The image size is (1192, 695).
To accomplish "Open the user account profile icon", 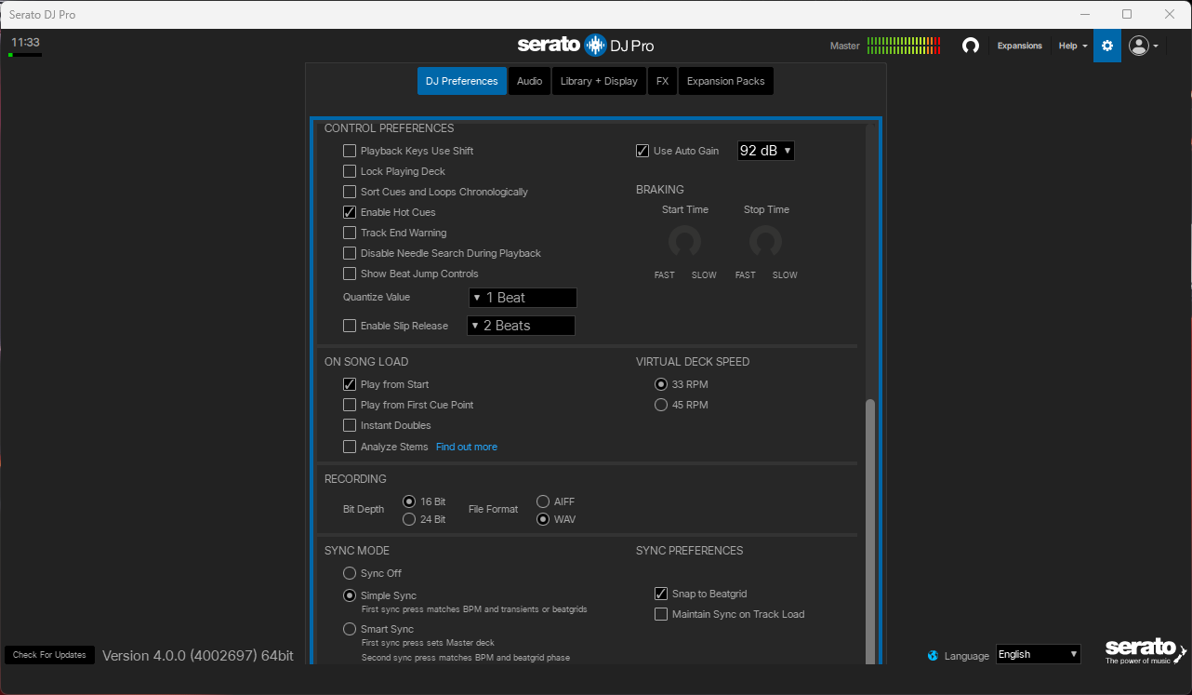I will [1138, 46].
